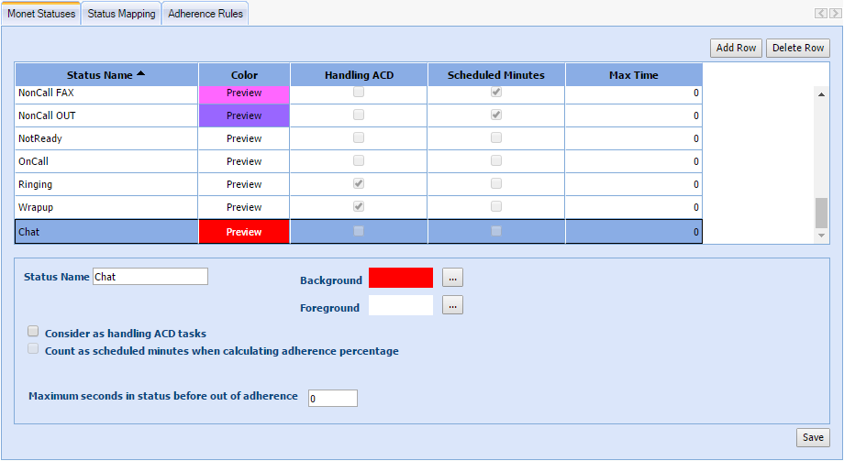Enable Consider as handling ACD tasks

[34, 332]
